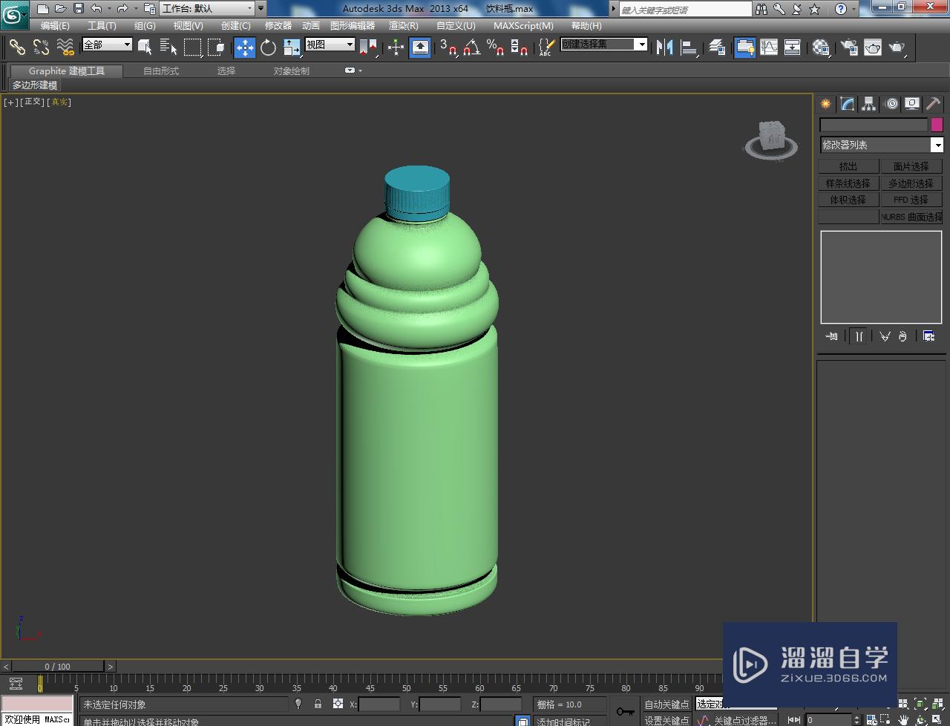Open the Mirror tool
The image size is (950, 726).
click(x=665, y=48)
